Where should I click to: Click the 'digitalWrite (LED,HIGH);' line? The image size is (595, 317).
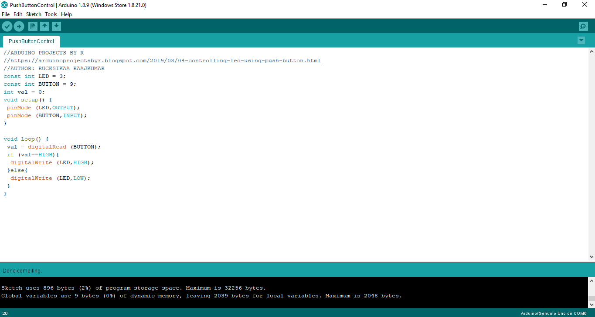tap(52, 162)
